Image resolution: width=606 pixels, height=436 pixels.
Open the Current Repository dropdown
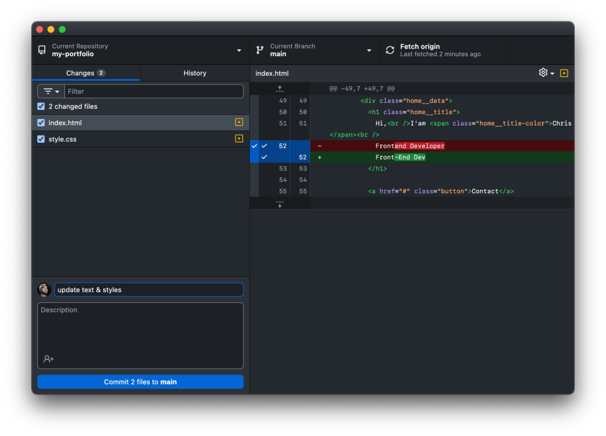(x=238, y=50)
